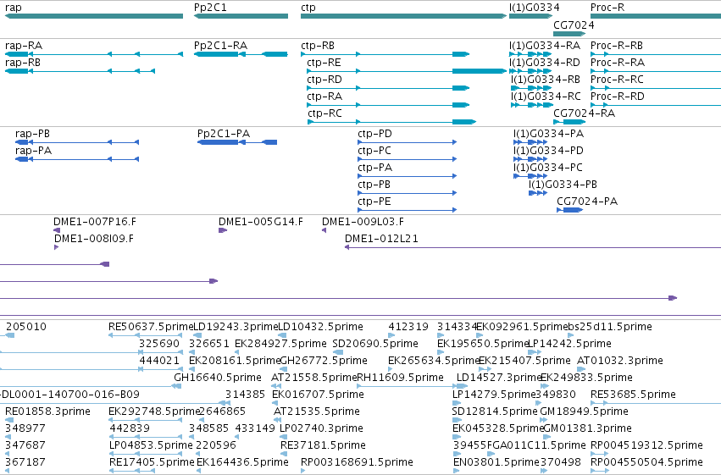Image resolution: width=721 pixels, height=475 pixels.
Task: Select the CG7024-RA transcript feature
Action: coord(569,122)
